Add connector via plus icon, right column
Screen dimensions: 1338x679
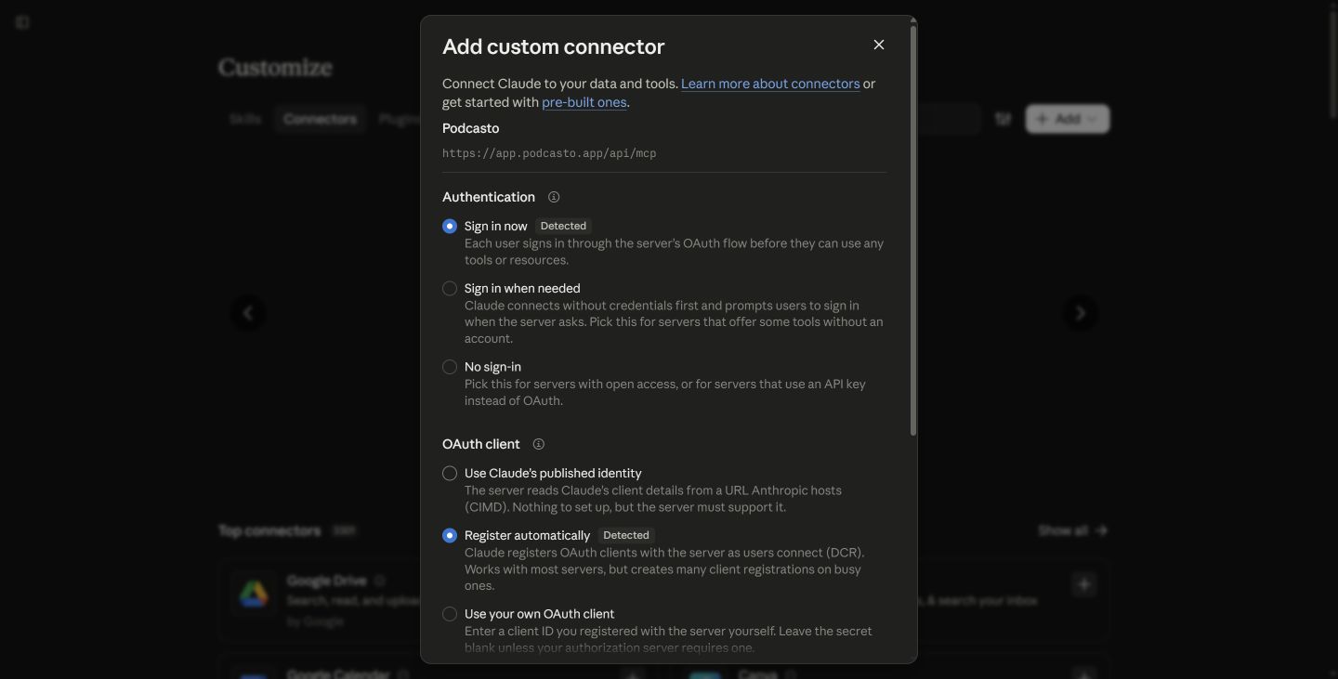(1083, 584)
